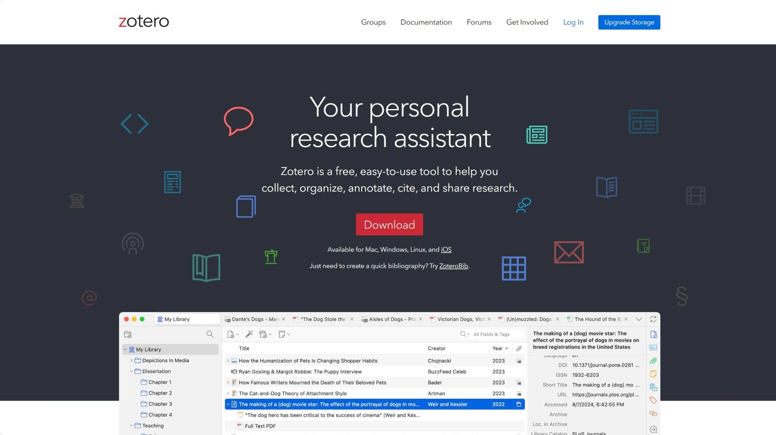Click the All Fields & Tags search field

tap(491, 334)
